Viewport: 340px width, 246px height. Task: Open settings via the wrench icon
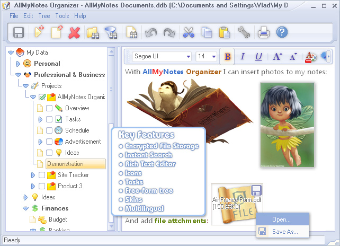pos(244,32)
